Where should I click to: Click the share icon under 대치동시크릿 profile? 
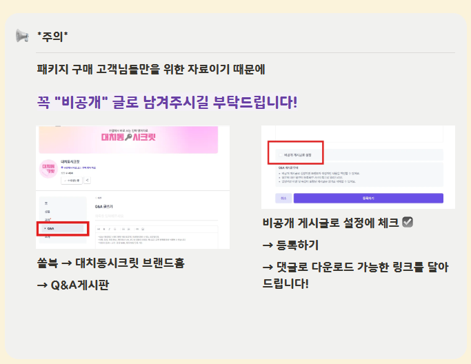[x=87, y=181]
